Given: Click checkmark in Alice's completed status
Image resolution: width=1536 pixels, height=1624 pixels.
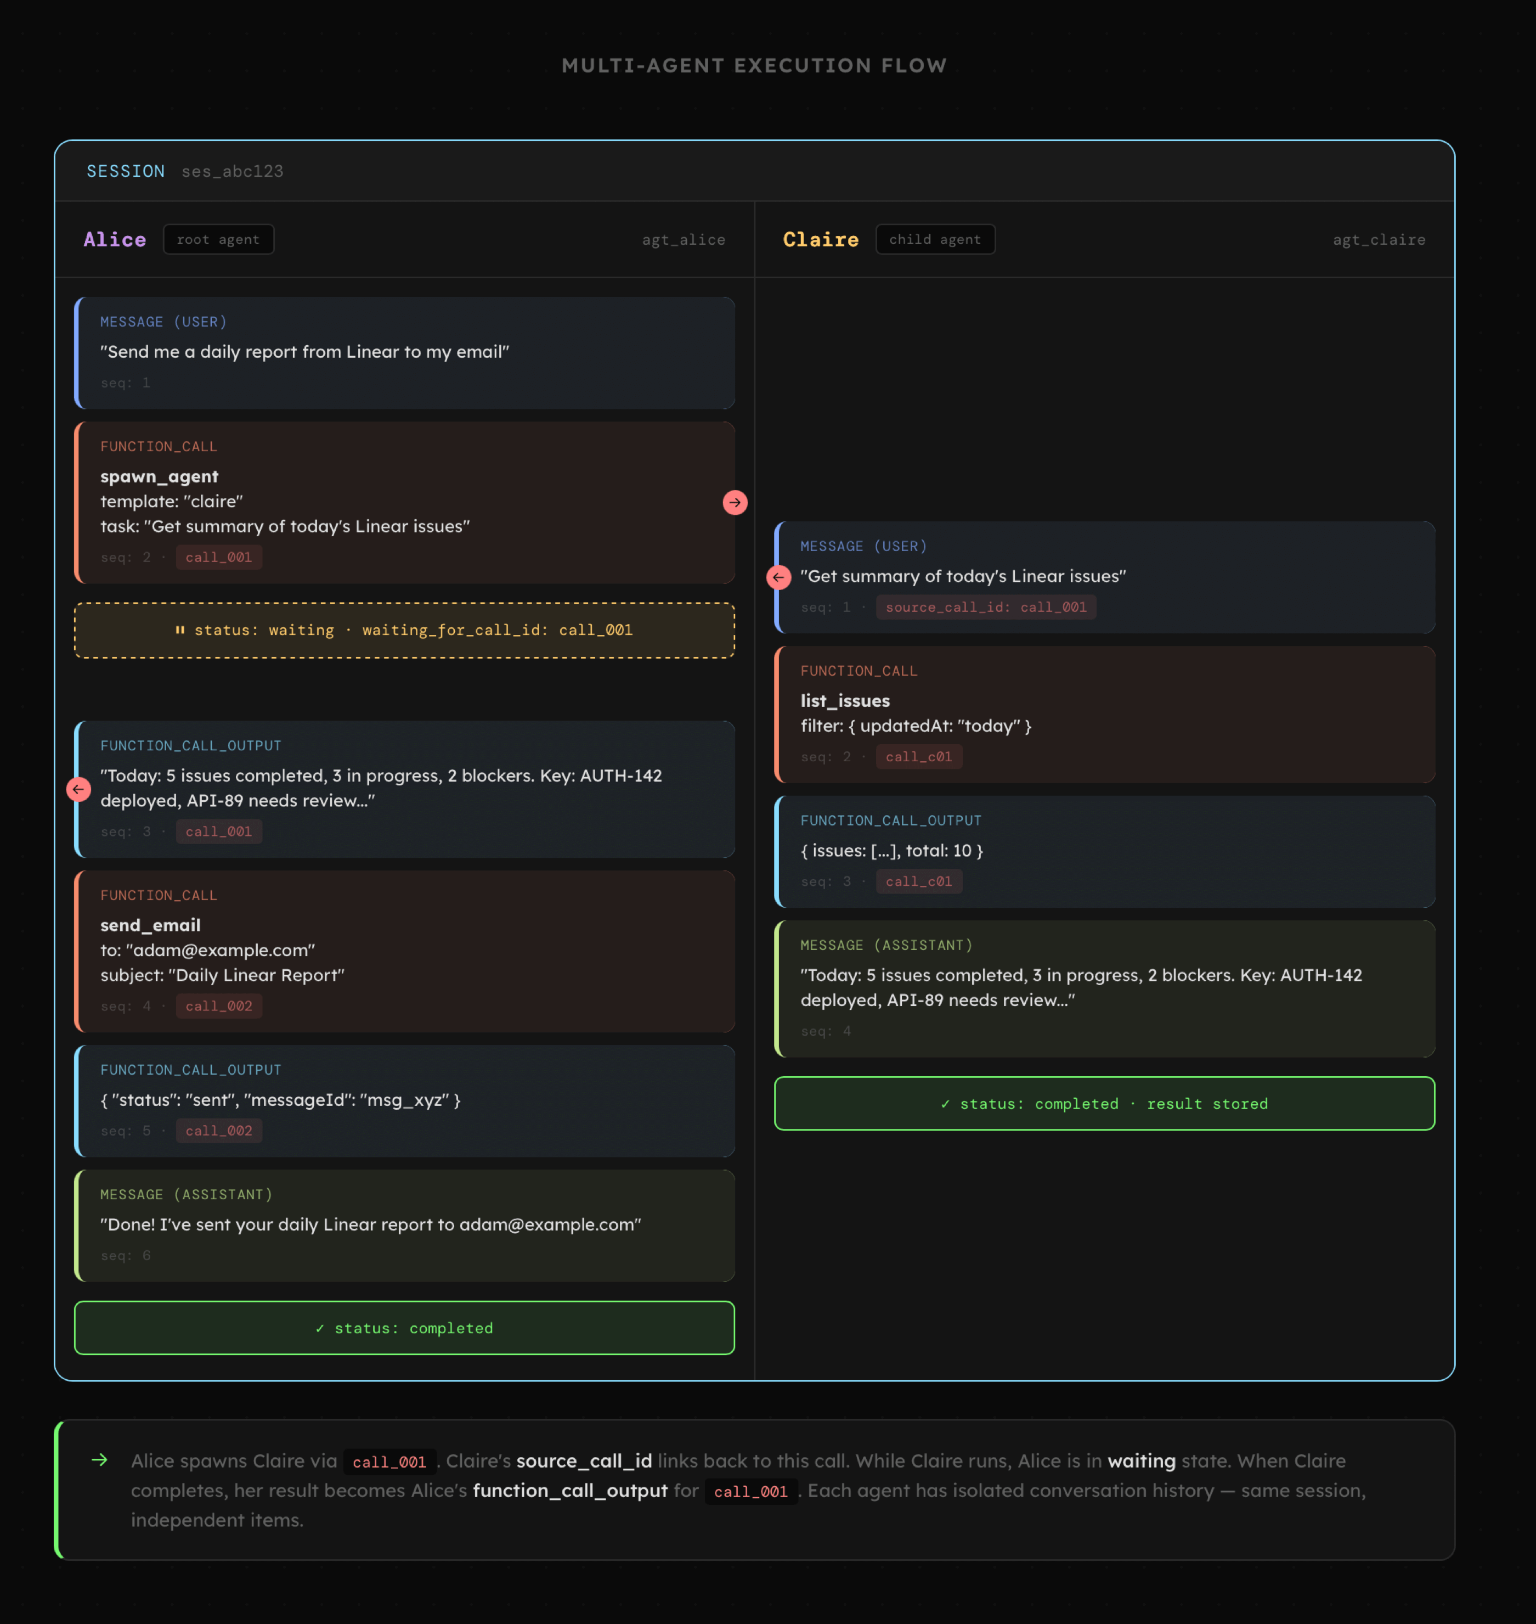Looking at the screenshot, I should pyautogui.click(x=320, y=1328).
